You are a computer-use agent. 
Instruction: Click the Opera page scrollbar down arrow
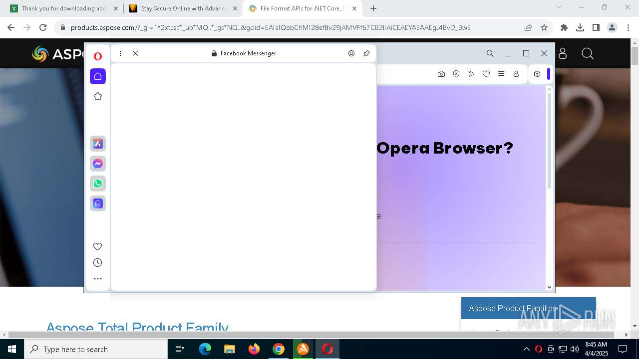click(550, 287)
